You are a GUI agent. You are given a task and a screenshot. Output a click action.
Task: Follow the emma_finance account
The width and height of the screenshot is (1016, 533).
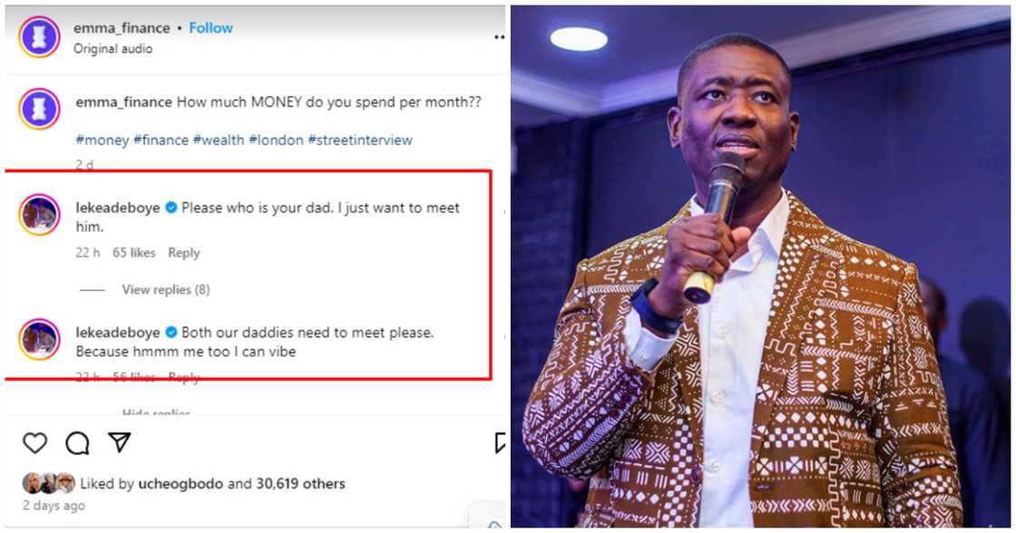click(210, 28)
